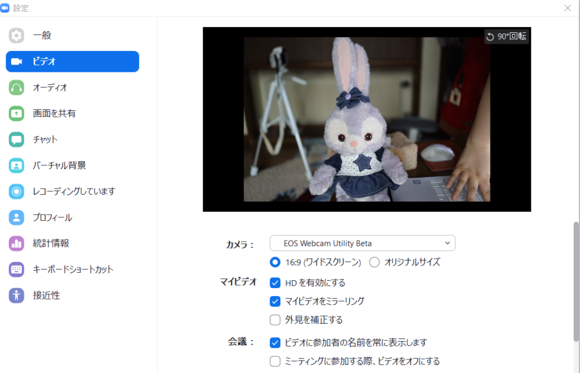Close the 設定 window
This screenshot has height=373, width=580.
[x=568, y=8]
